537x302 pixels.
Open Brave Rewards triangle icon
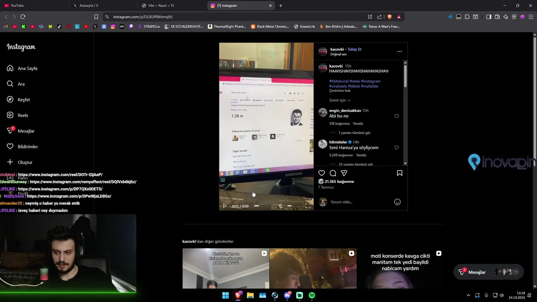[399, 17]
